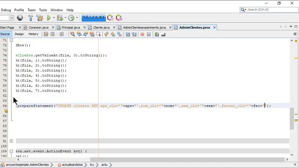Image resolution: width=299 pixels, height=168 pixels.
Task: Click the Comment lines icon
Action: 157,34
